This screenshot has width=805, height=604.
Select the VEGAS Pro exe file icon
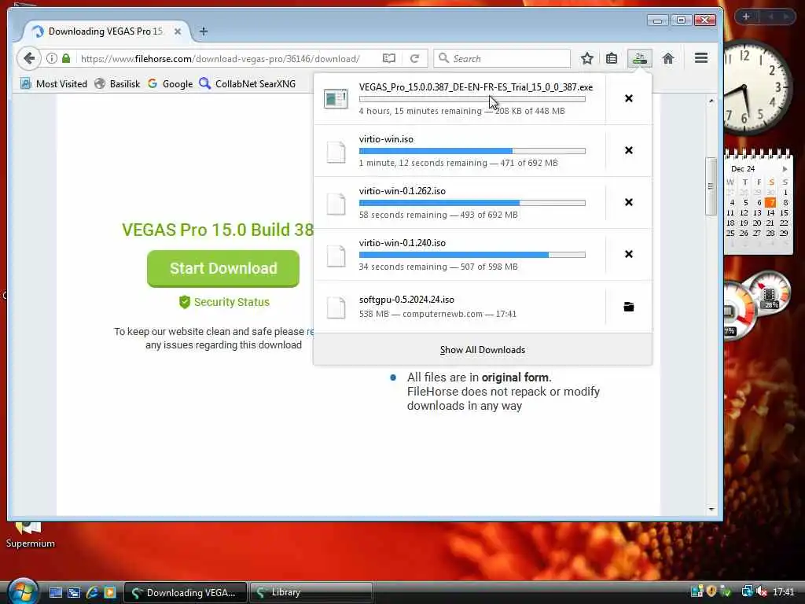pos(336,98)
